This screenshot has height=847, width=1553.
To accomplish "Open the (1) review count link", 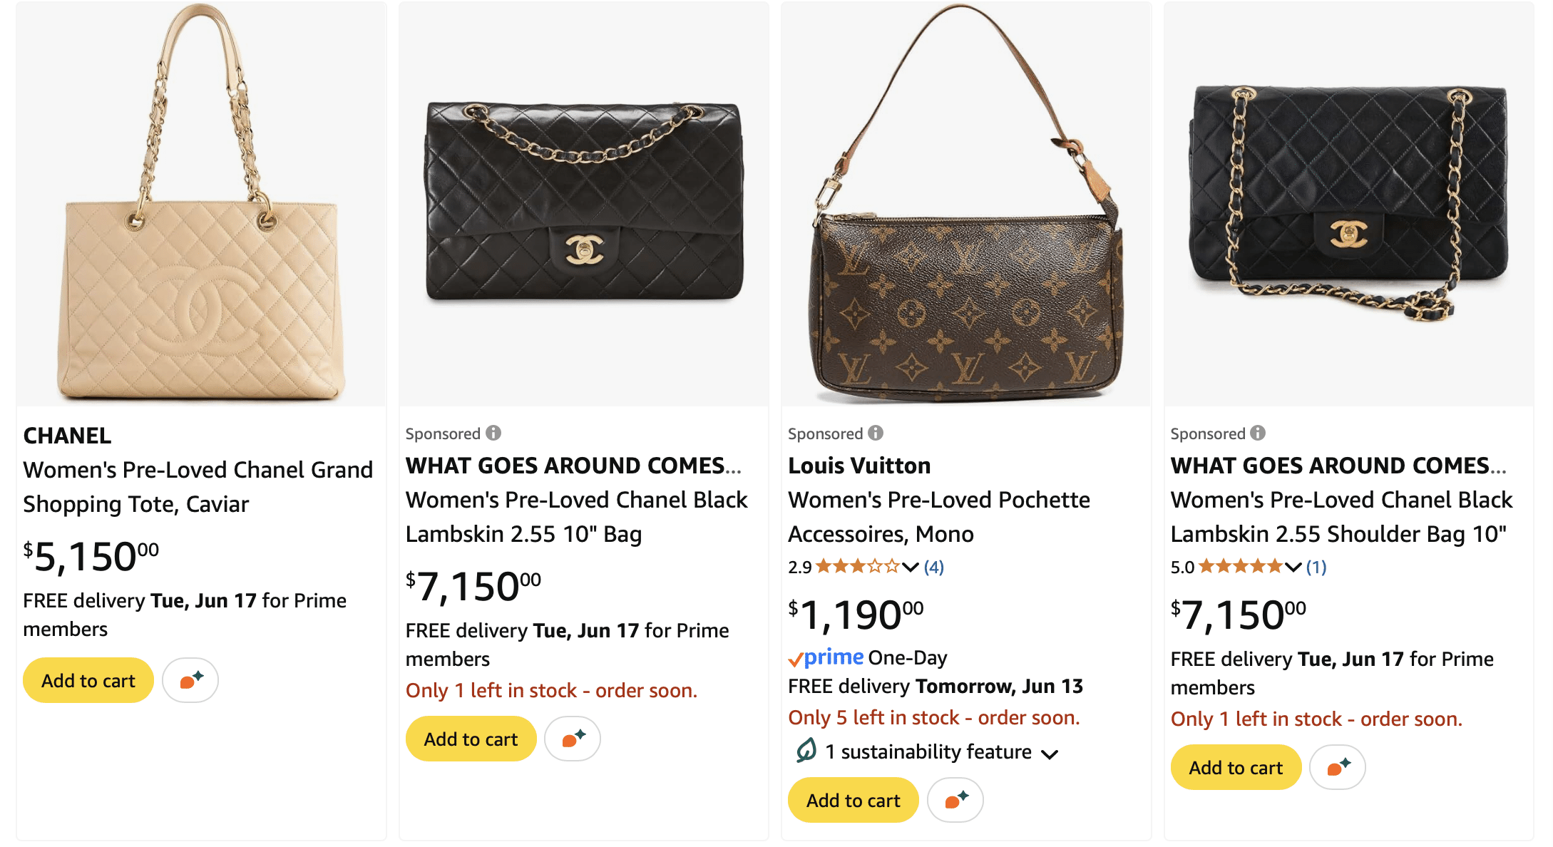I will (x=1316, y=567).
